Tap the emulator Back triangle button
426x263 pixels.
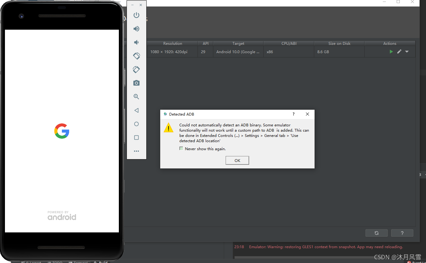tap(136, 110)
